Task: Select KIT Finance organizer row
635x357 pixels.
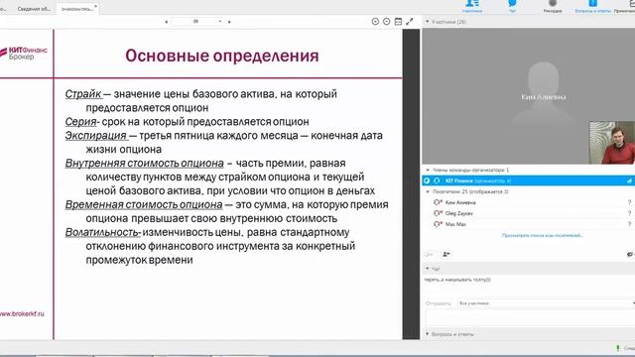Action: coord(528,180)
